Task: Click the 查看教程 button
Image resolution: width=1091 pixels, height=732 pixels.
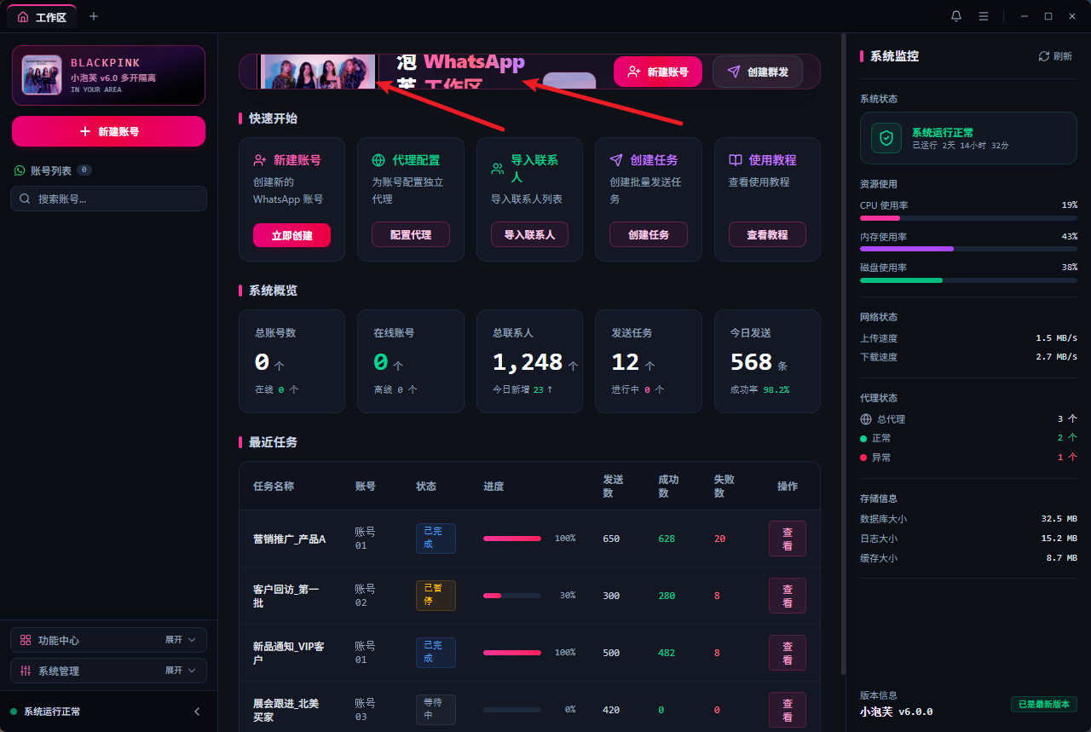Action: pos(767,234)
